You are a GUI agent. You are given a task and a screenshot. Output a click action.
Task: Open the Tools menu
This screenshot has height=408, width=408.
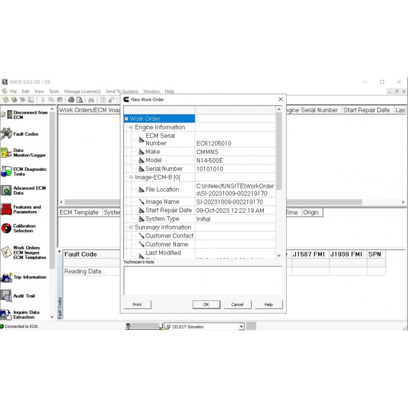54,91
